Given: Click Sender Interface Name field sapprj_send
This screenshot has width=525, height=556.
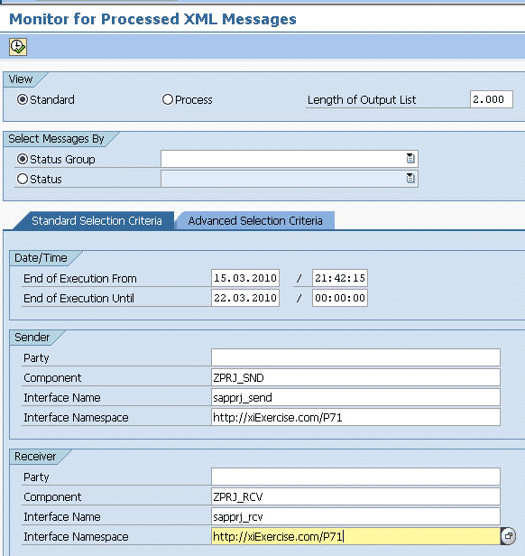Looking at the screenshot, I should coord(355,397).
